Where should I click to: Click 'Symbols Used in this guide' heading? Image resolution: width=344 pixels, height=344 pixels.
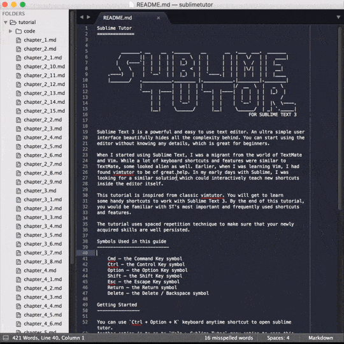[x=132, y=241]
